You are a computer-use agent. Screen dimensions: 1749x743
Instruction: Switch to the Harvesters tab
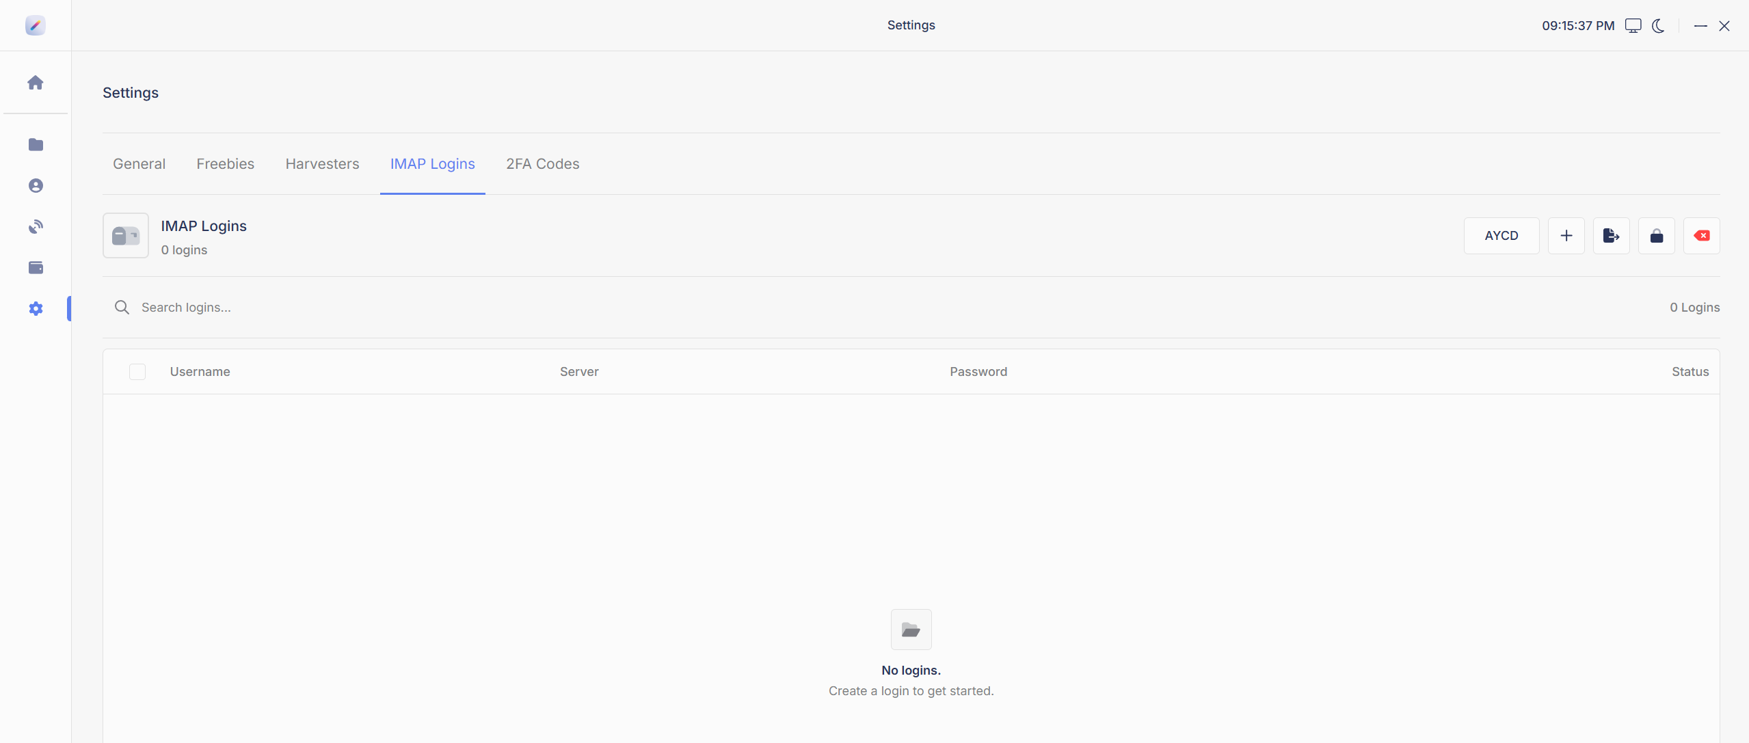click(322, 164)
